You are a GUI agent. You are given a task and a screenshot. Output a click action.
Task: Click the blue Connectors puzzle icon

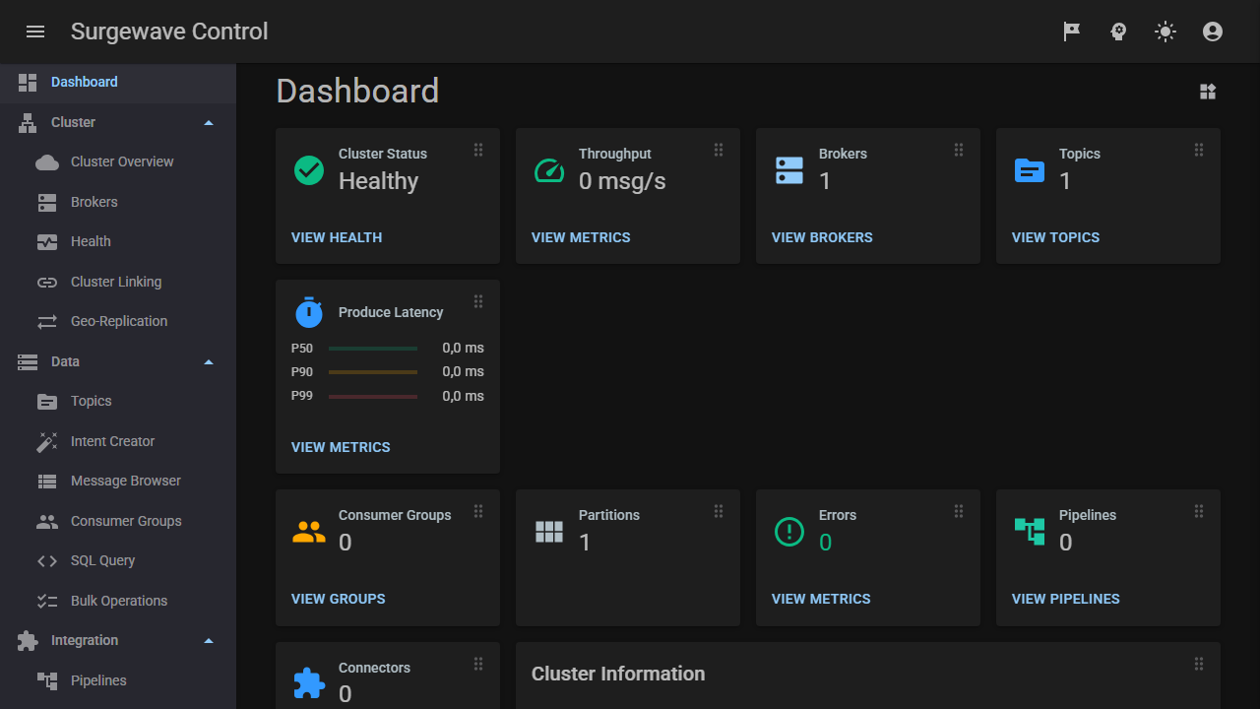pyautogui.click(x=309, y=683)
